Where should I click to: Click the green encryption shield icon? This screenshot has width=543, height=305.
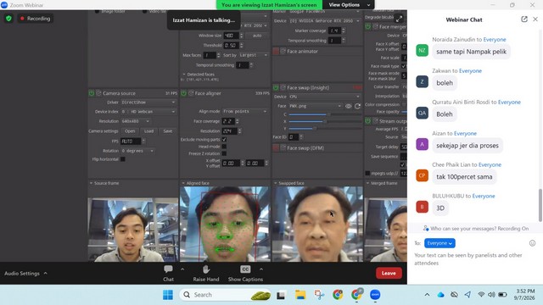(x=8, y=19)
